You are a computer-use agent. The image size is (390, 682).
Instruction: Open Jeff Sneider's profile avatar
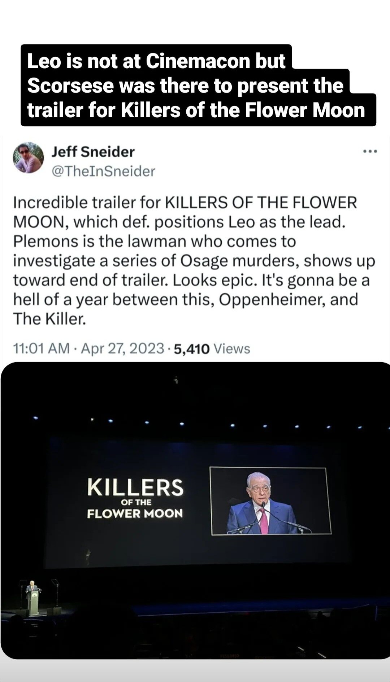point(28,158)
